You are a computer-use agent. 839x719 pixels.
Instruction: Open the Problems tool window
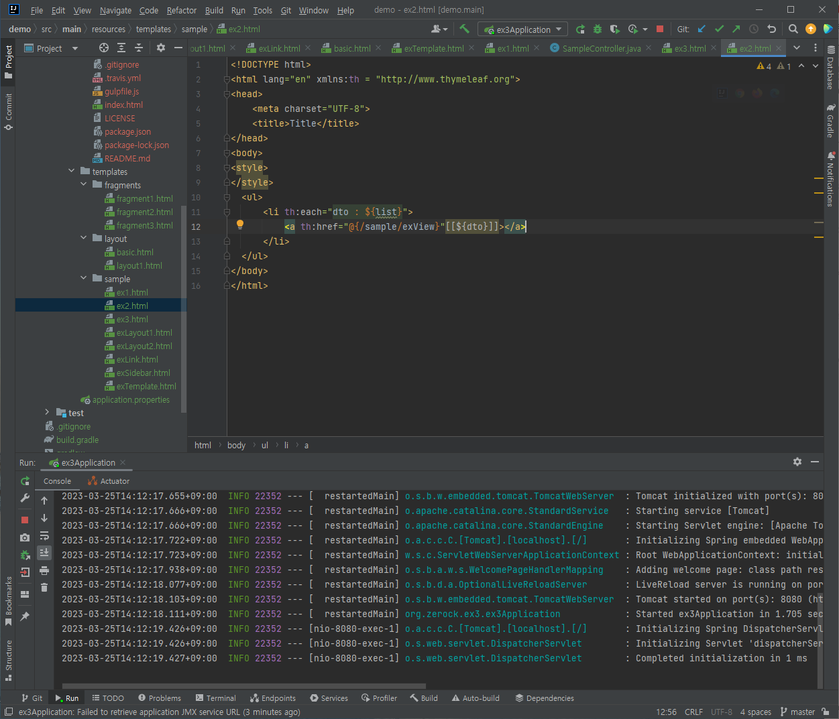pyautogui.click(x=160, y=698)
